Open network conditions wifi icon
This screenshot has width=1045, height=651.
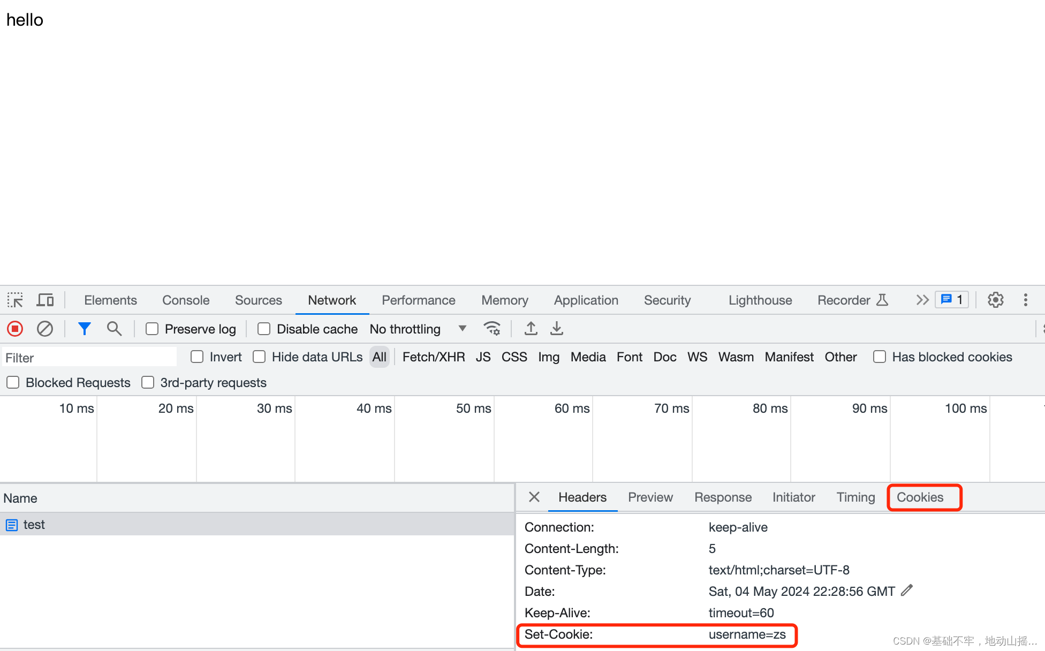[492, 329]
